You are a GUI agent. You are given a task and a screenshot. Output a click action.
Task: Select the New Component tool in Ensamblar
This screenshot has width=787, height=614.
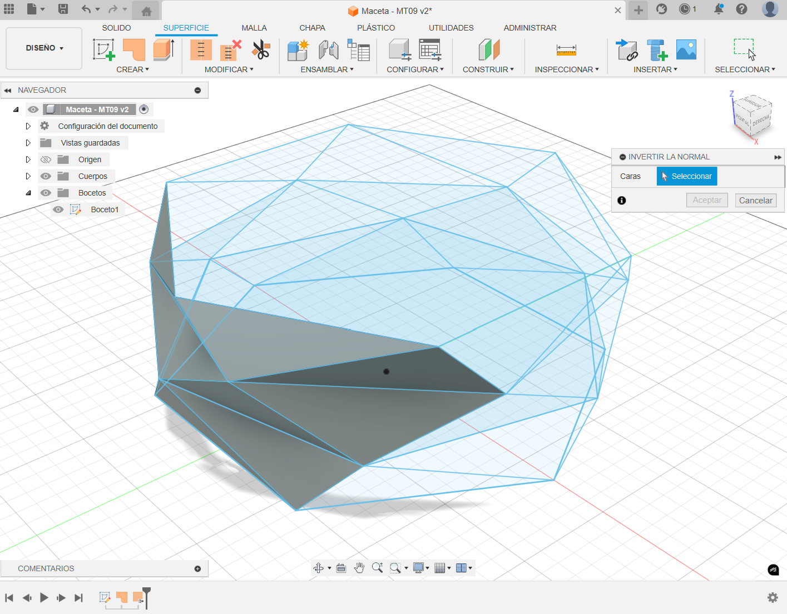click(298, 49)
